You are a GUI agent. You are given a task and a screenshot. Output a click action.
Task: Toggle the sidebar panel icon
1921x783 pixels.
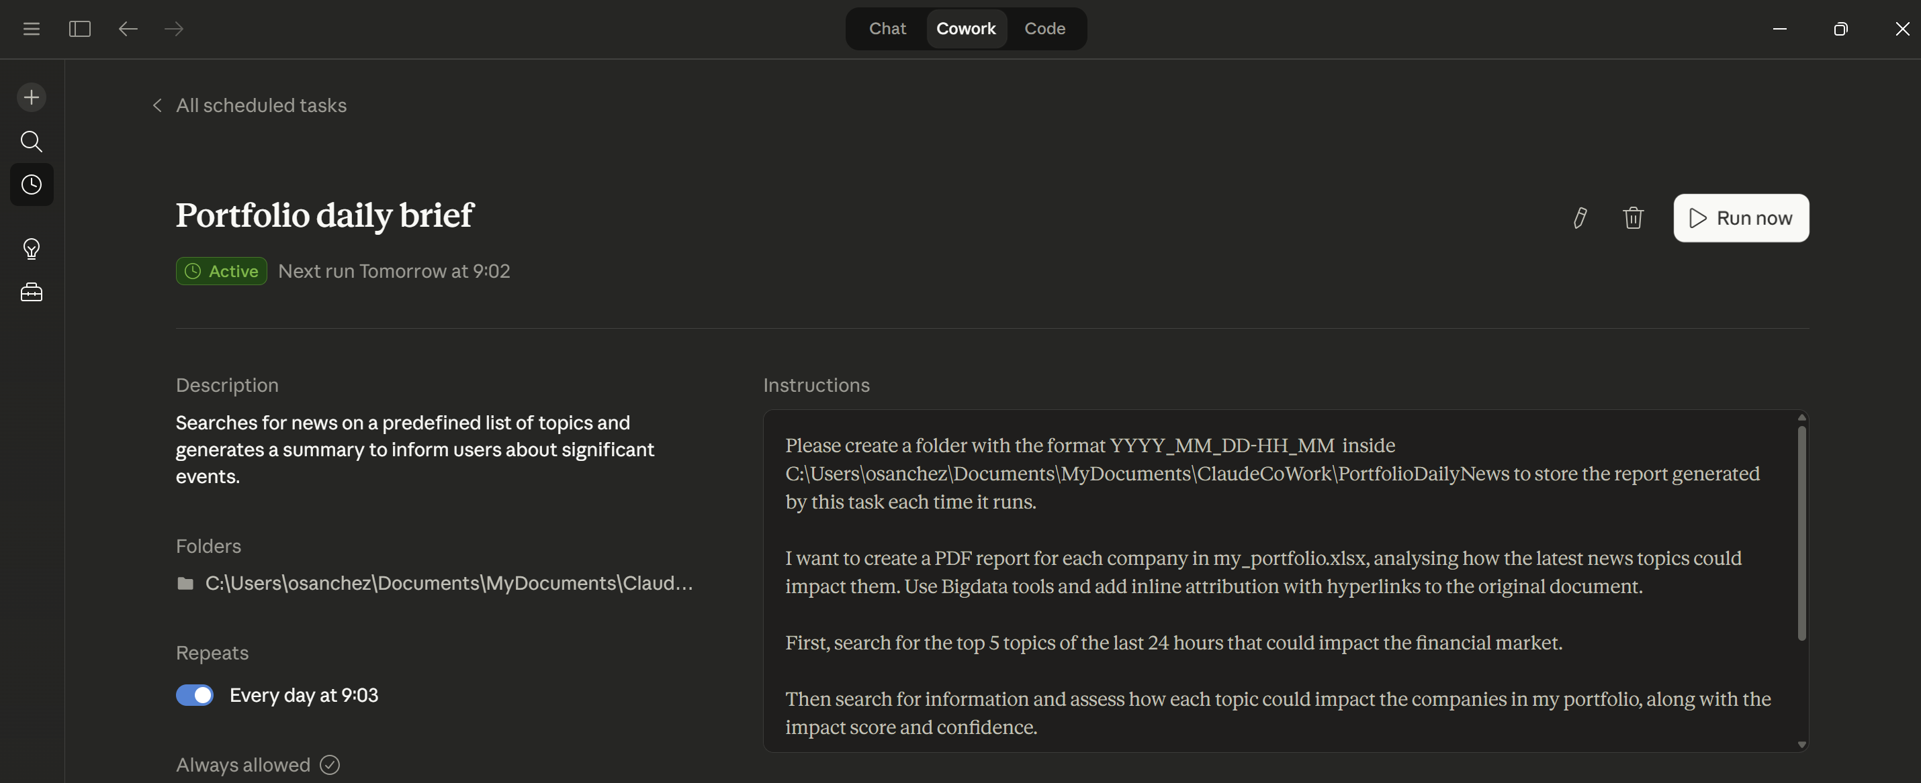(x=80, y=29)
